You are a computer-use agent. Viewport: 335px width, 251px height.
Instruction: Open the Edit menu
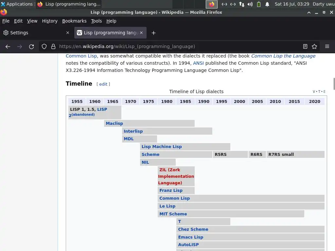pos(18,21)
